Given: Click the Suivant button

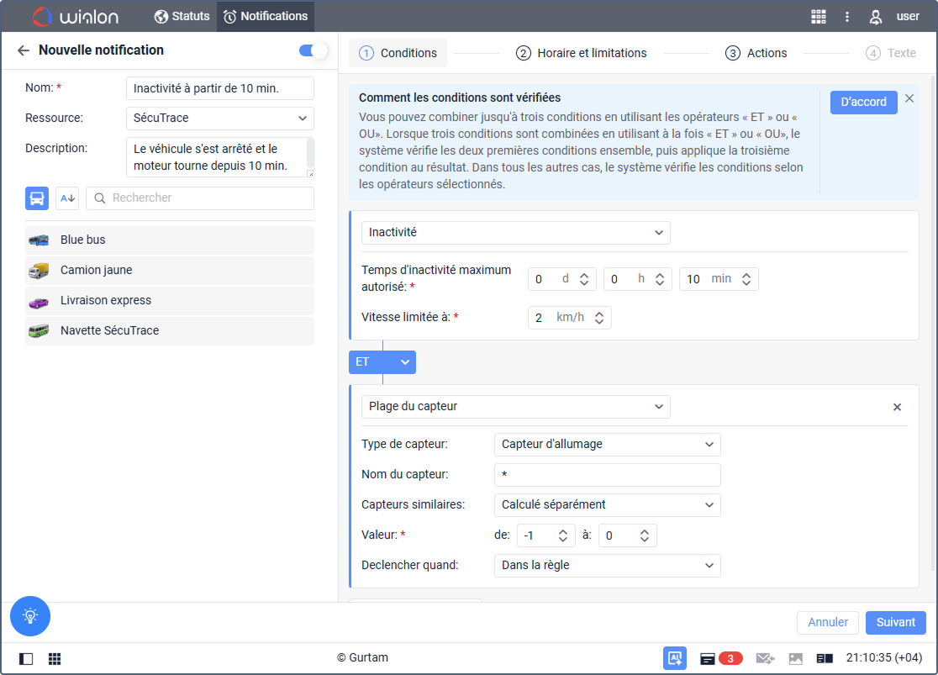Looking at the screenshot, I should tap(895, 622).
